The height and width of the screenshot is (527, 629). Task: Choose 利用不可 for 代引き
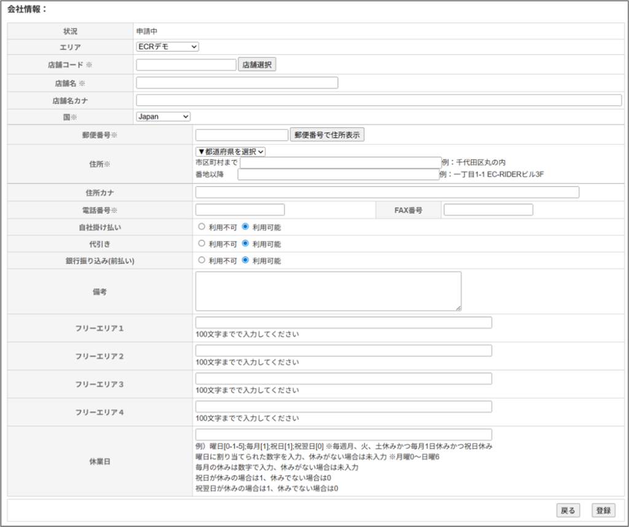(x=201, y=243)
